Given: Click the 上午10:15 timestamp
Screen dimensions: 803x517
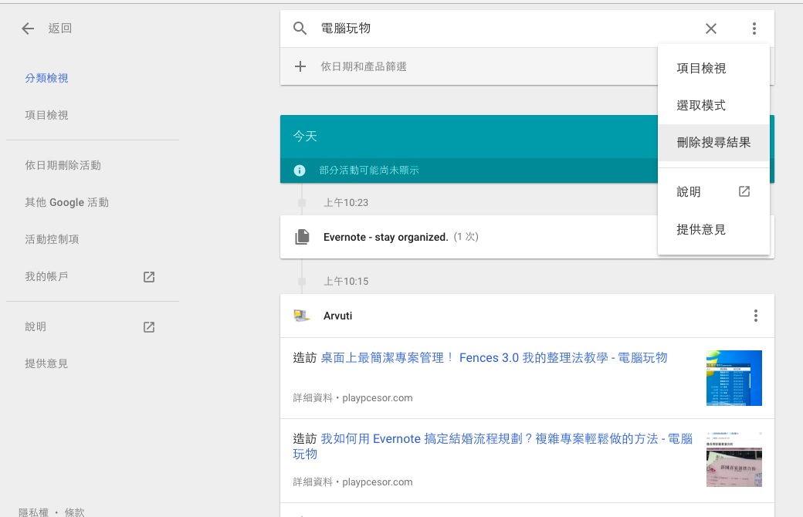Looking at the screenshot, I should [x=346, y=282].
